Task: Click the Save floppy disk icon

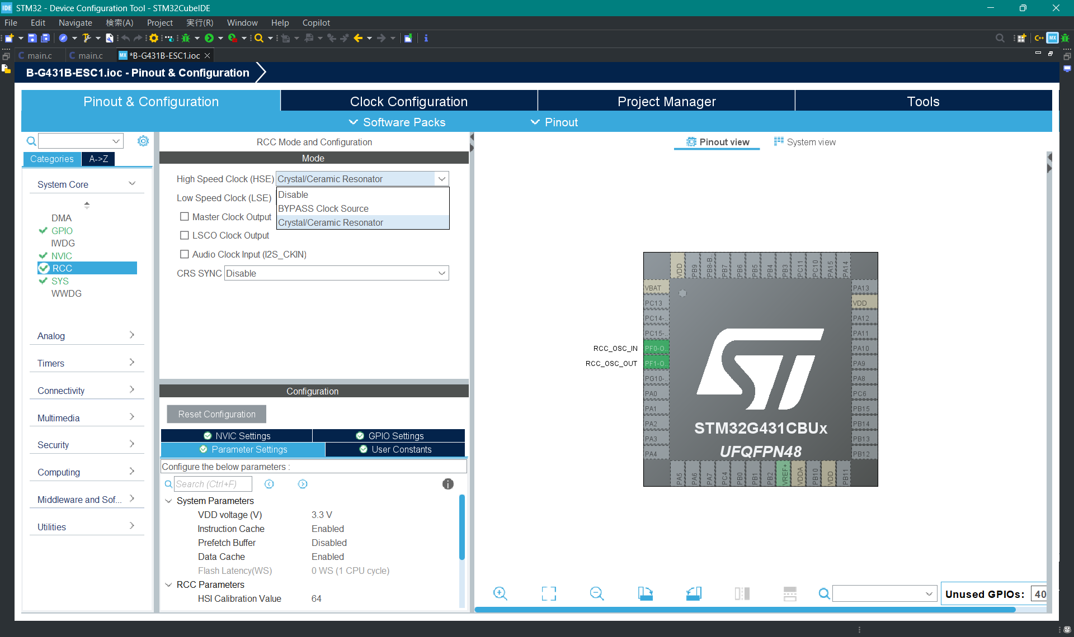Action: [x=32, y=38]
